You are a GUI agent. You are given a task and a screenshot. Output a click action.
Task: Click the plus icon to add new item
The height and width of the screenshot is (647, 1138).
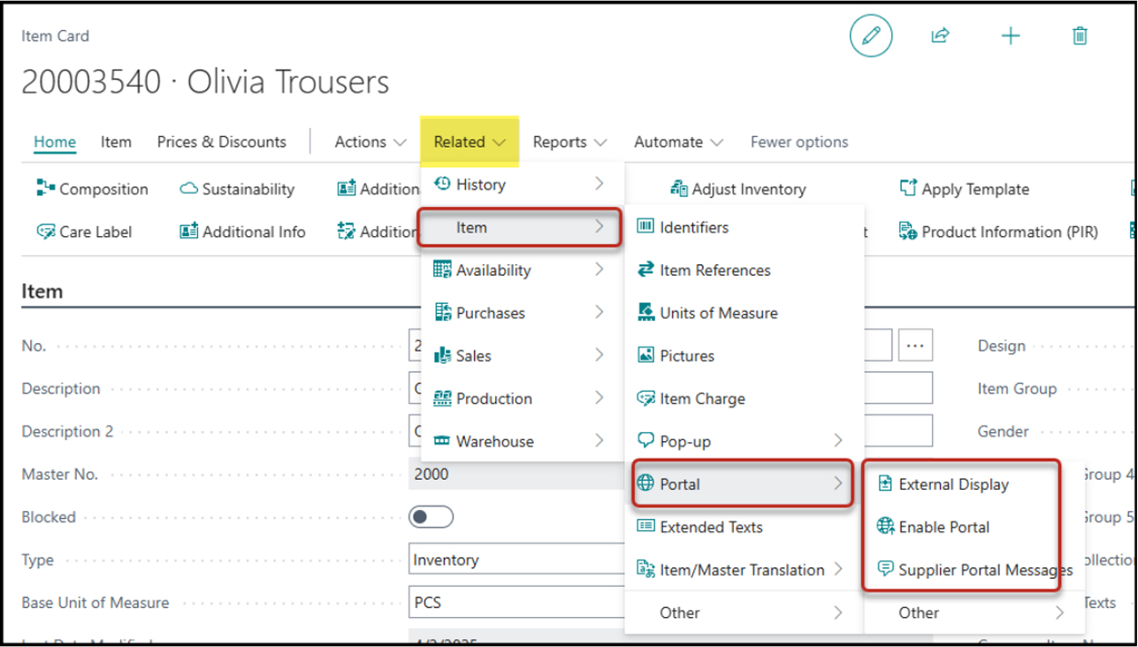[x=1010, y=36]
